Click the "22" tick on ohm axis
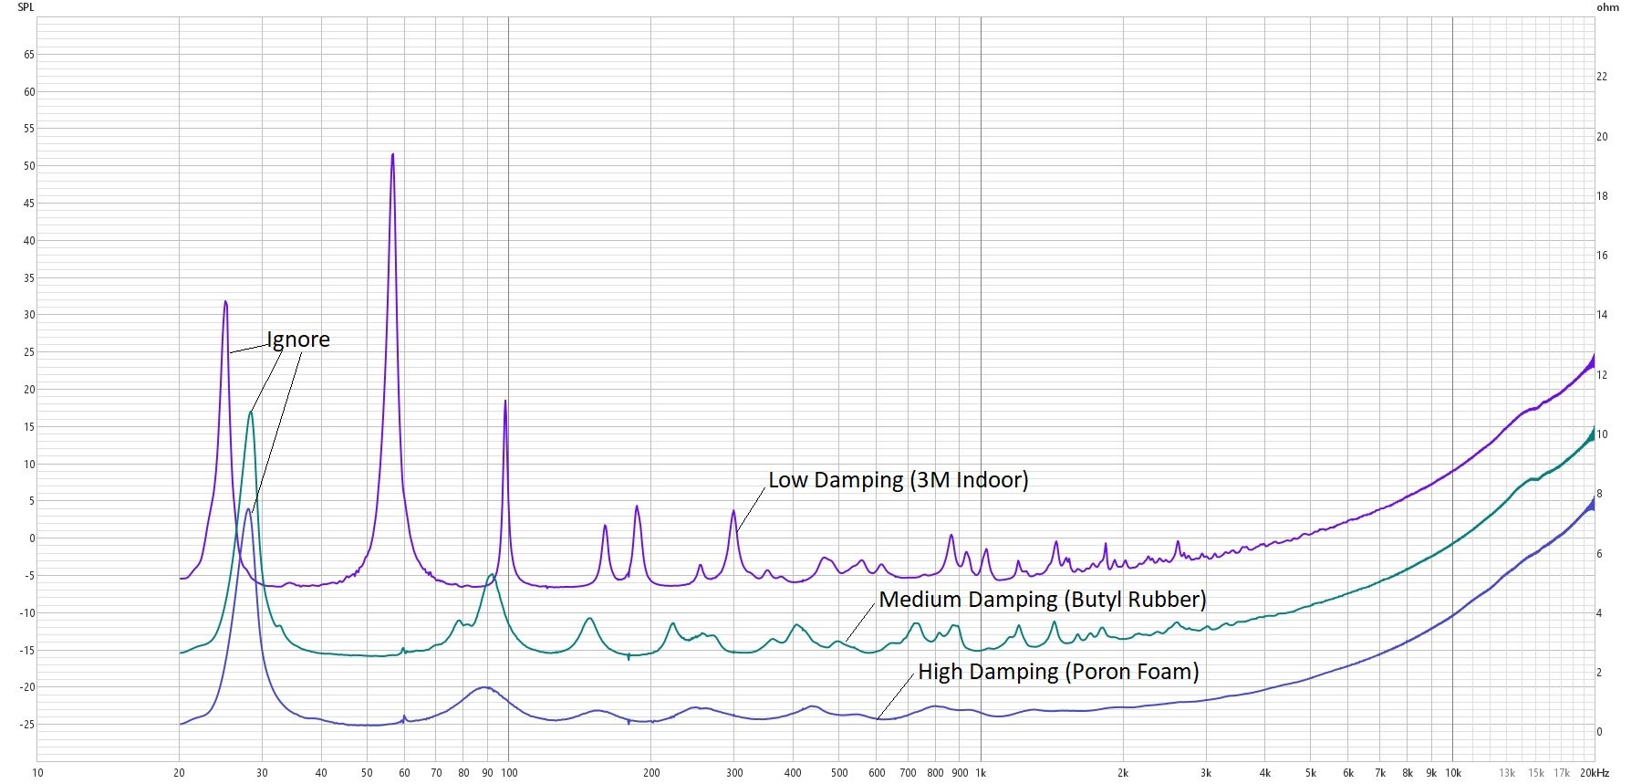Image resolution: width=1642 pixels, height=784 pixels. [x=1602, y=77]
